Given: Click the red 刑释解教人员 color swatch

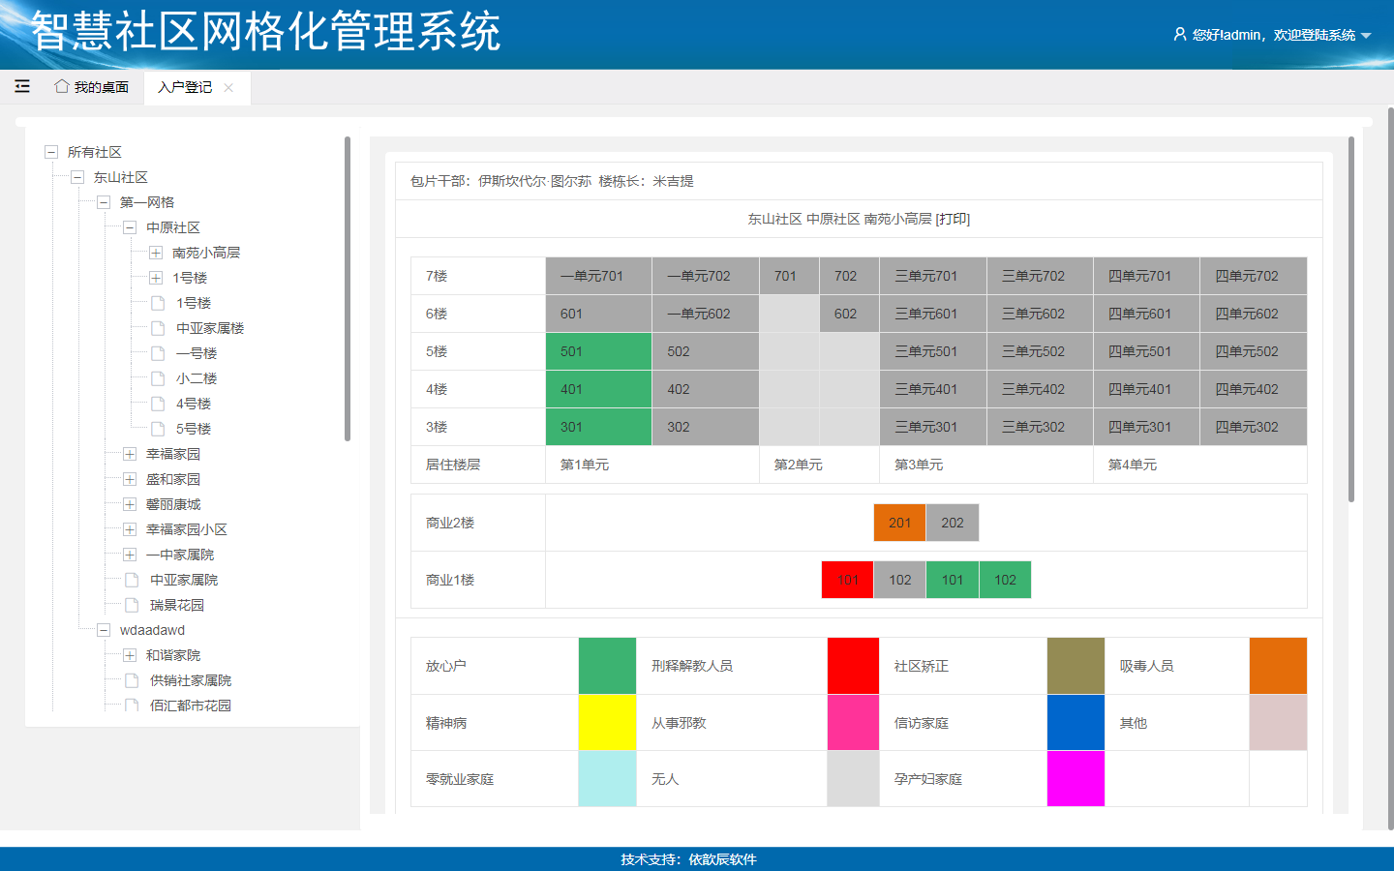Looking at the screenshot, I should [x=853, y=666].
